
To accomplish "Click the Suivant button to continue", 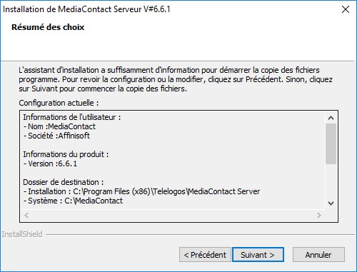I will point(258,255).
